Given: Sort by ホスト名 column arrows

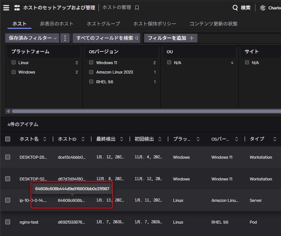Looking at the screenshot, I should click(x=45, y=139).
